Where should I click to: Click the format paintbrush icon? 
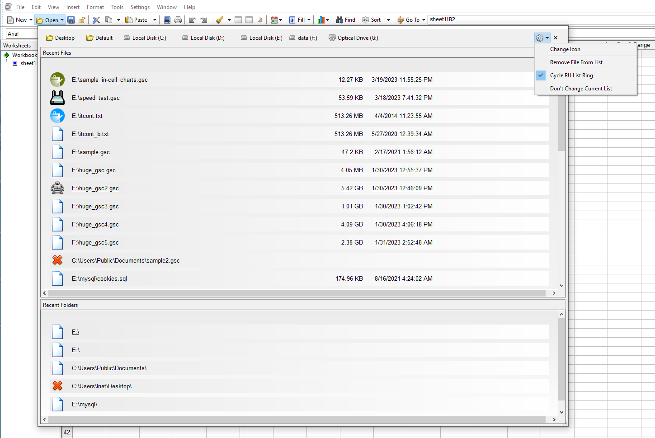(220, 20)
